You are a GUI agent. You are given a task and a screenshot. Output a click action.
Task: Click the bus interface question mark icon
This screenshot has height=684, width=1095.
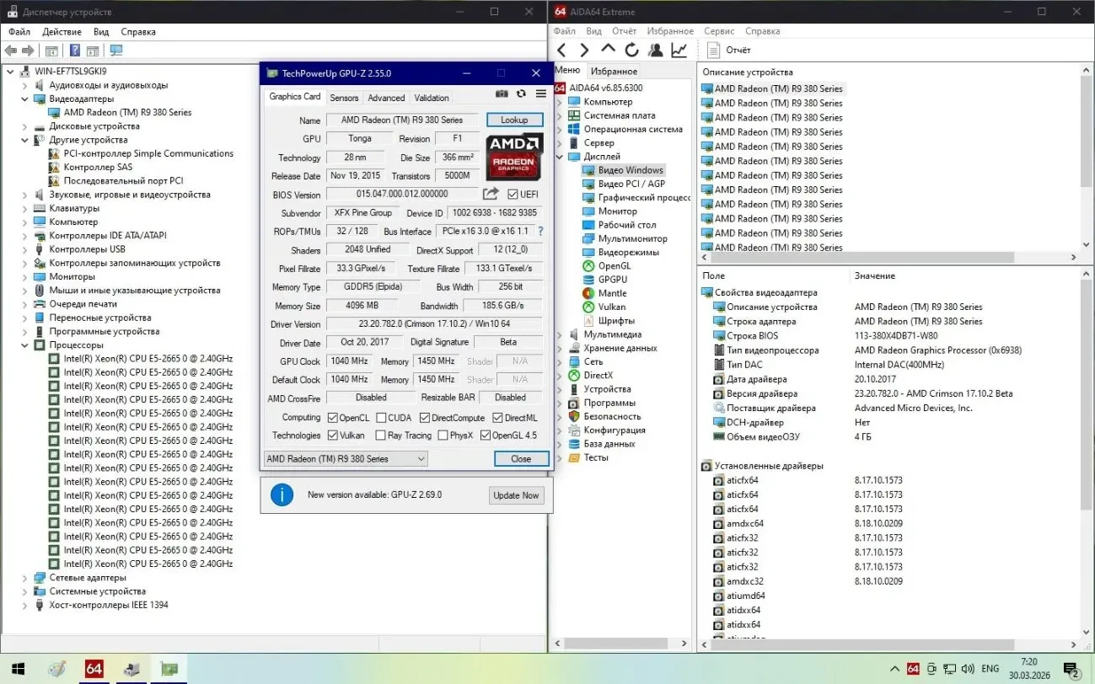click(540, 231)
